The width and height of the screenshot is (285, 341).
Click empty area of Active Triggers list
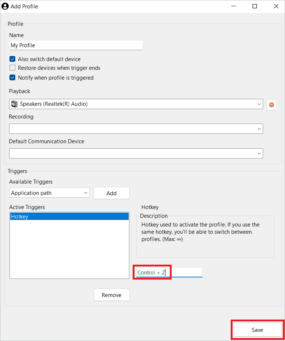pyautogui.click(x=69, y=251)
